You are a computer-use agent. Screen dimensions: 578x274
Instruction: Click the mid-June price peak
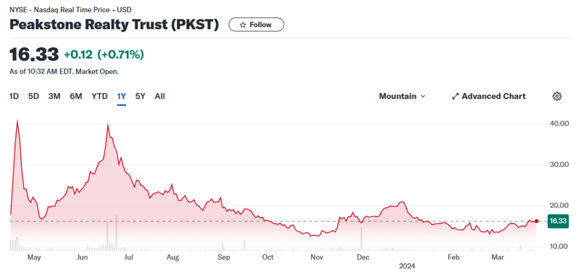tap(107, 125)
